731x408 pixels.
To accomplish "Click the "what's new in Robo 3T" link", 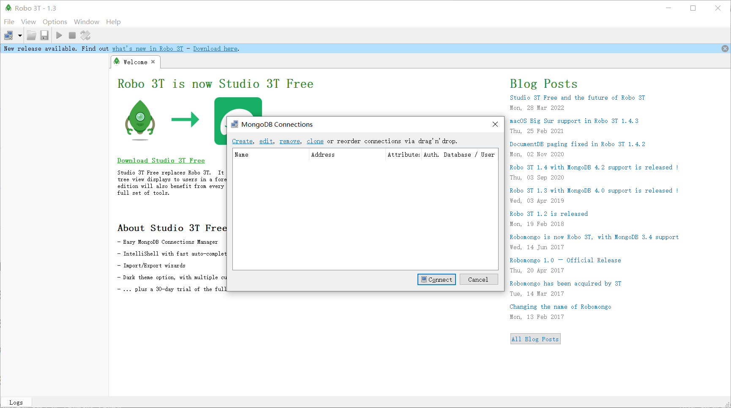I will (147, 49).
